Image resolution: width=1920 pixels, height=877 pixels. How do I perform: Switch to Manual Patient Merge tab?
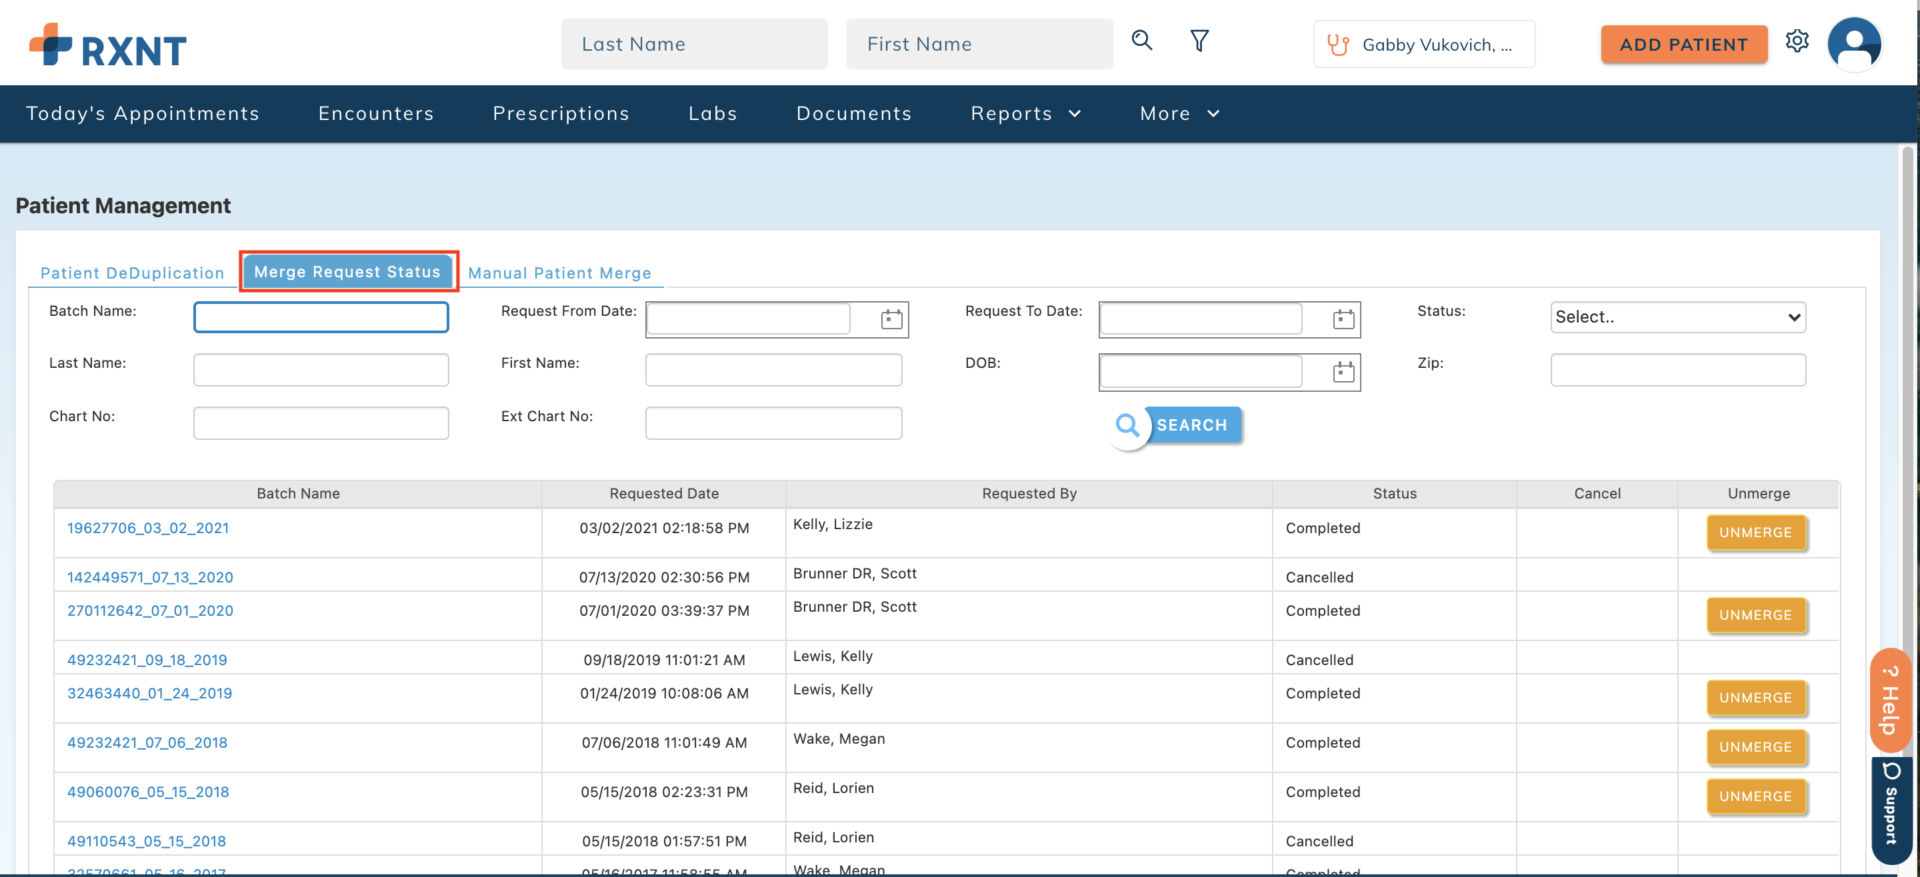coord(559,273)
